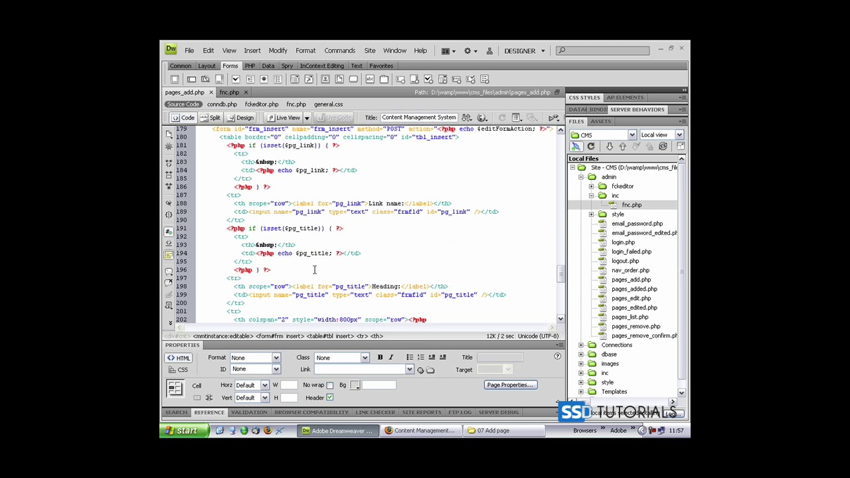The height and width of the screenshot is (478, 850).
Task: Apply Bold in Properties panel
Action: point(380,357)
